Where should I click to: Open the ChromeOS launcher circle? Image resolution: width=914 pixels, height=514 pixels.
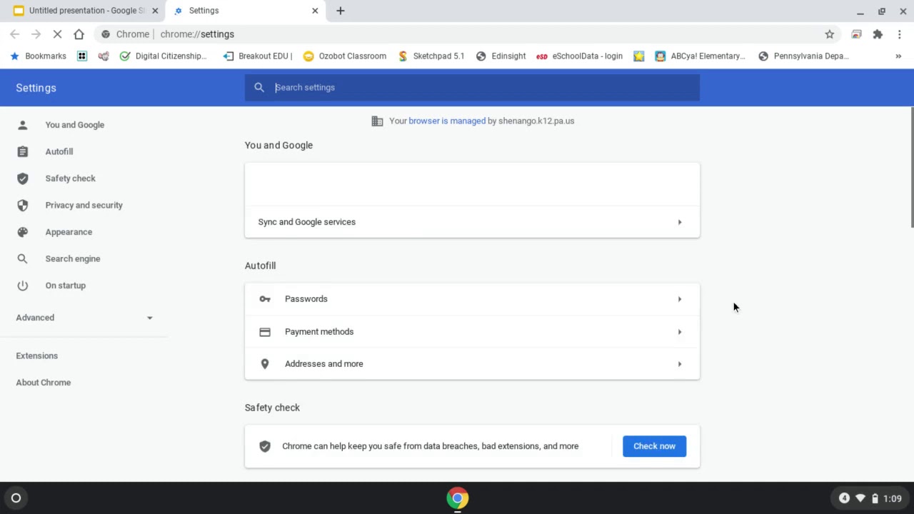[16, 498]
